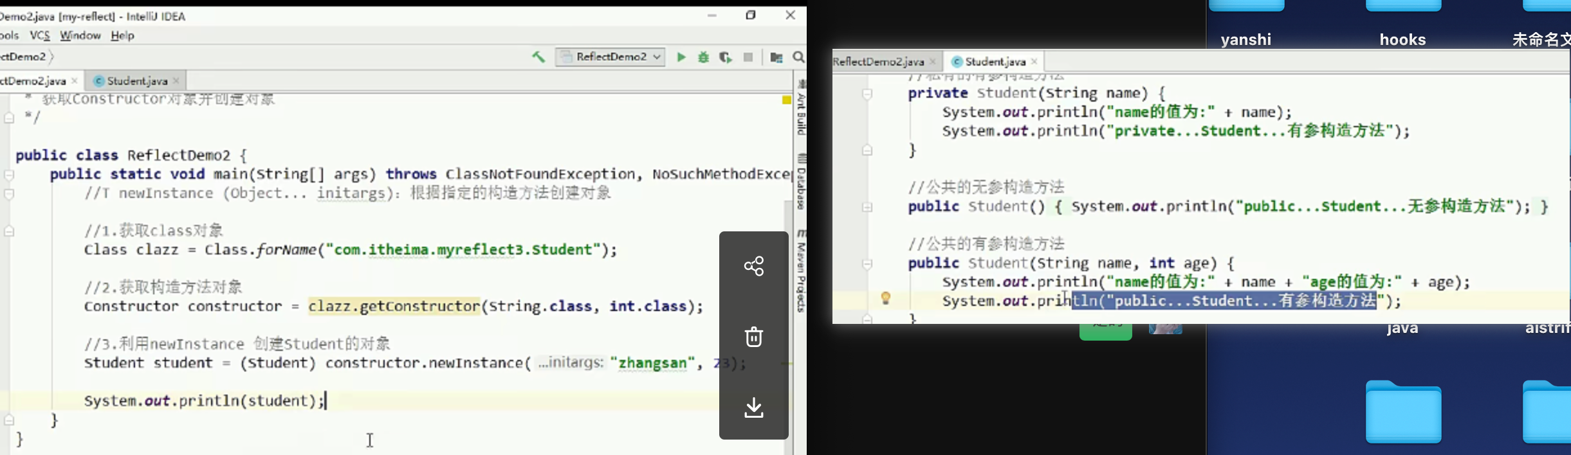Click the download icon in overlay panel
This screenshot has width=1571, height=455.
(754, 407)
